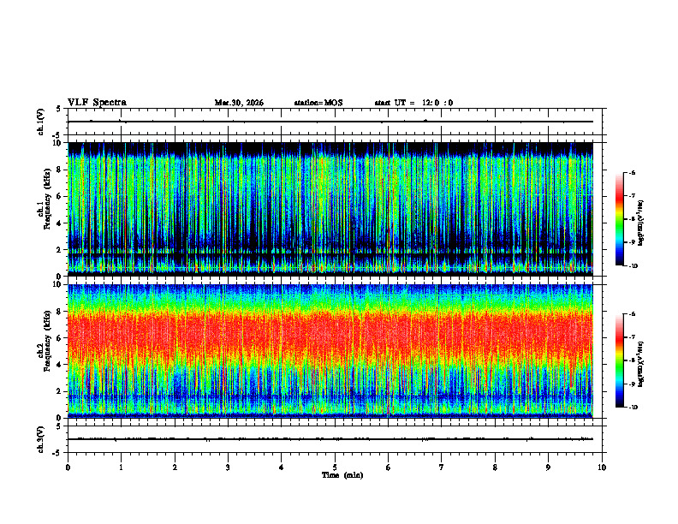Click the ch.2 colorbar log(PSD) unit label
This screenshot has height=524, width=678.
(641, 364)
